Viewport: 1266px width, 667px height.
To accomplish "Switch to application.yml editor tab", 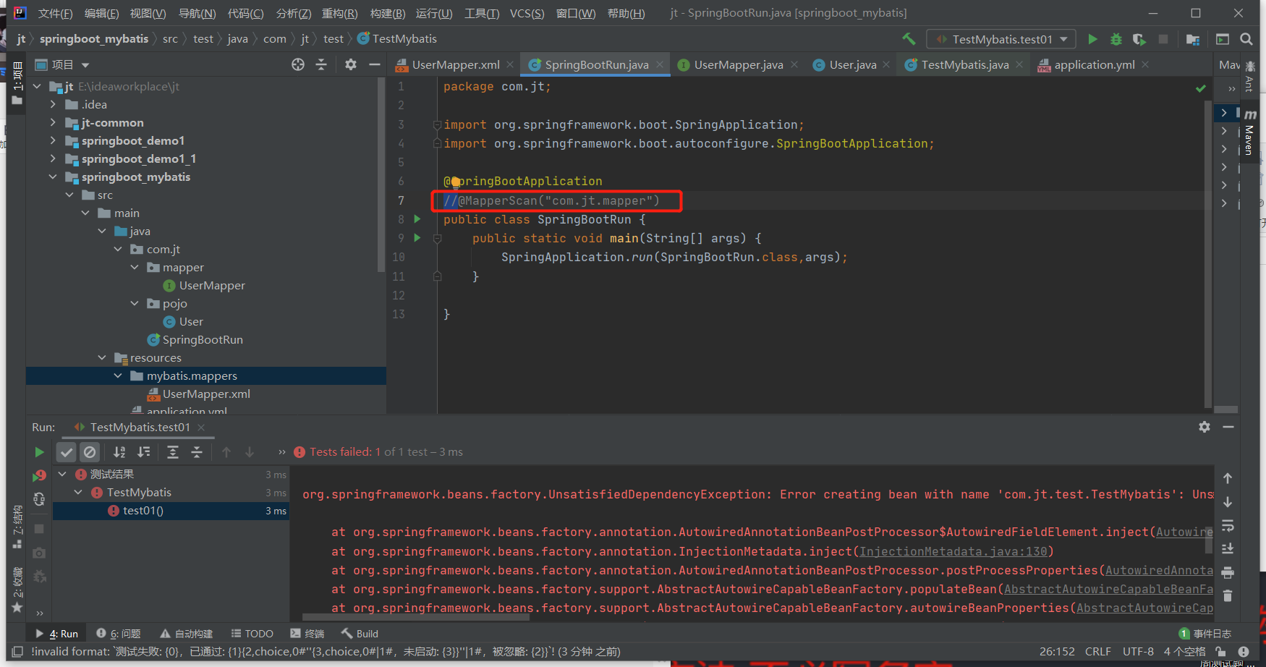I will coord(1094,64).
